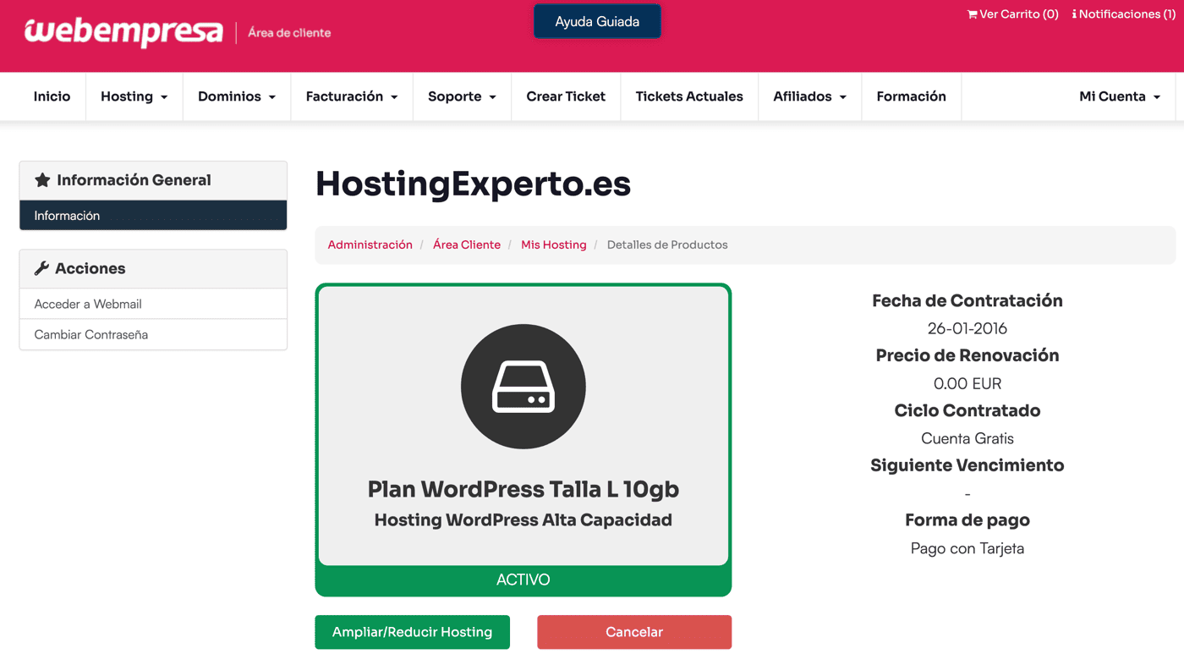Click Detalles de Productos breadcrumb text
1184x665 pixels.
[667, 245]
